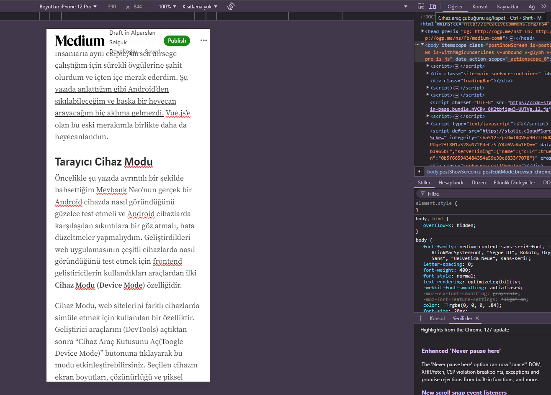This screenshot has width=551, height=395.
Task: Open the Medium post options ellipsis
Action: (203, 41)
